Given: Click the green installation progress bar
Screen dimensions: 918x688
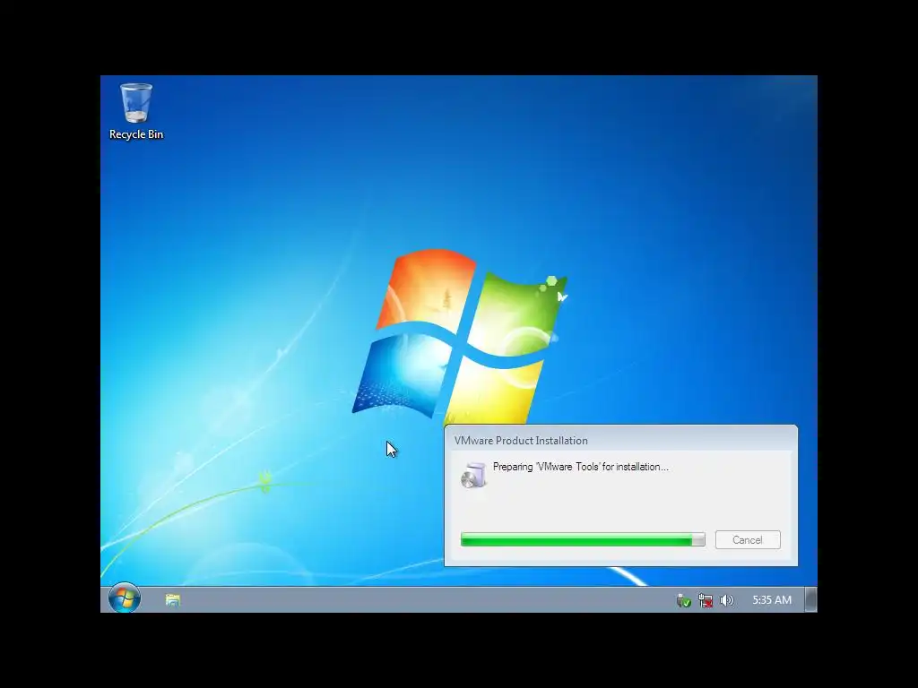Looking at the screenshot, I should [x=583, y=540].
